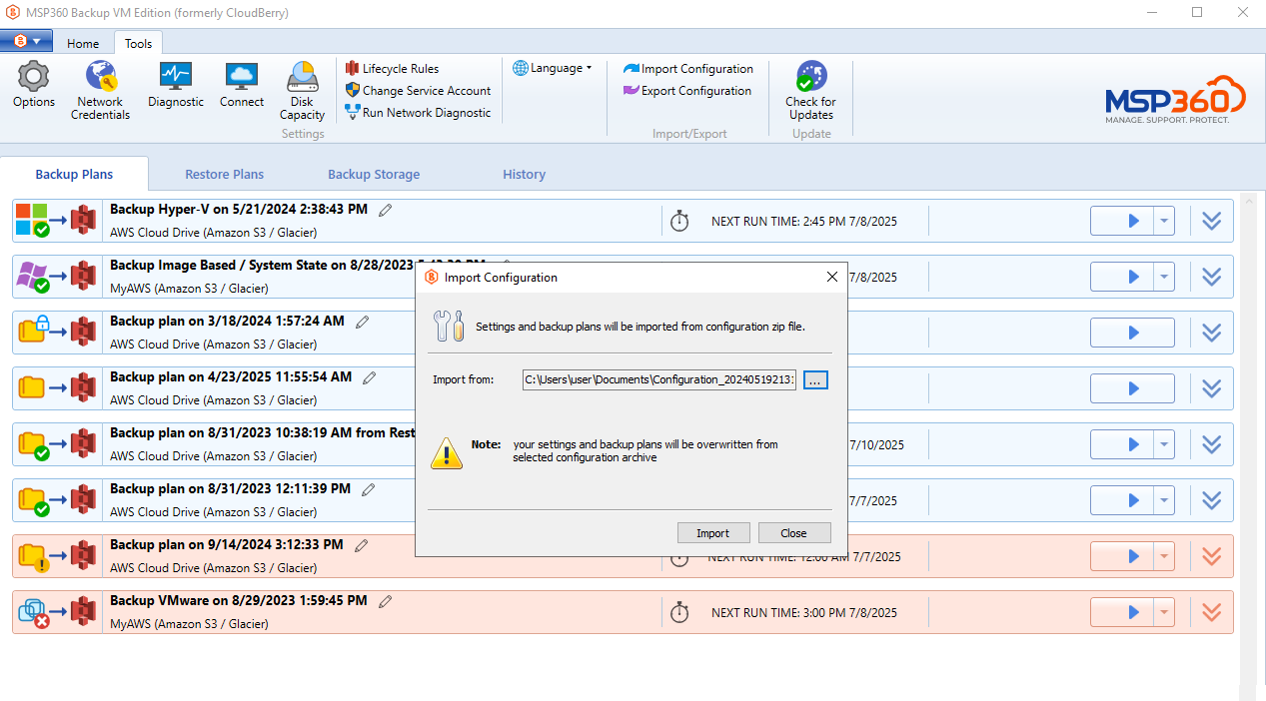Expand Backup VMware plan details
The width and height of the screenshot is (1266, 701).
coord(1212,612)
